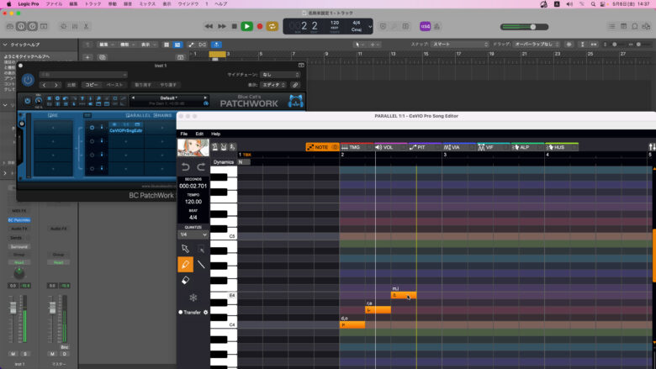This screenshot has height=369, width=656.
Task: Toggle the plugin window power bypass button
Action: point(28,79)
